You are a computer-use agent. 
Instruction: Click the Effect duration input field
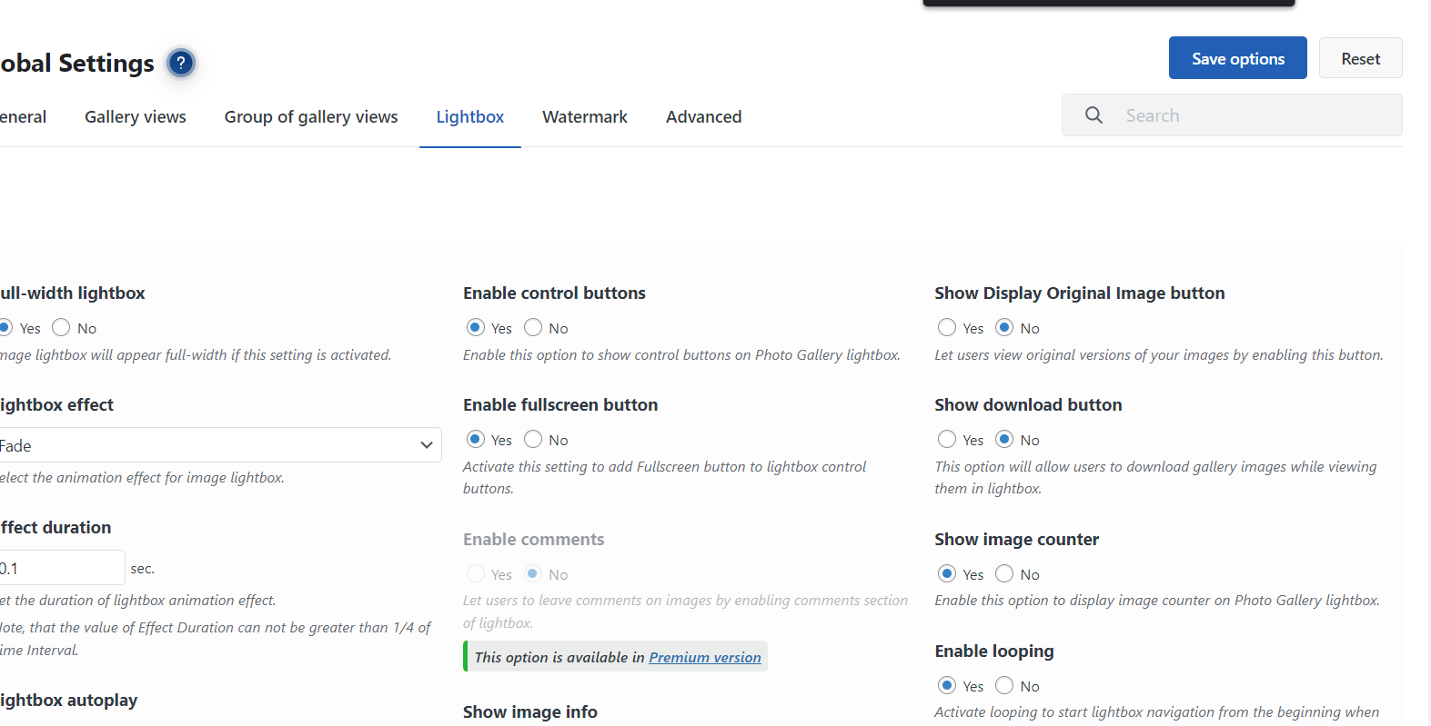click(61, 568)
